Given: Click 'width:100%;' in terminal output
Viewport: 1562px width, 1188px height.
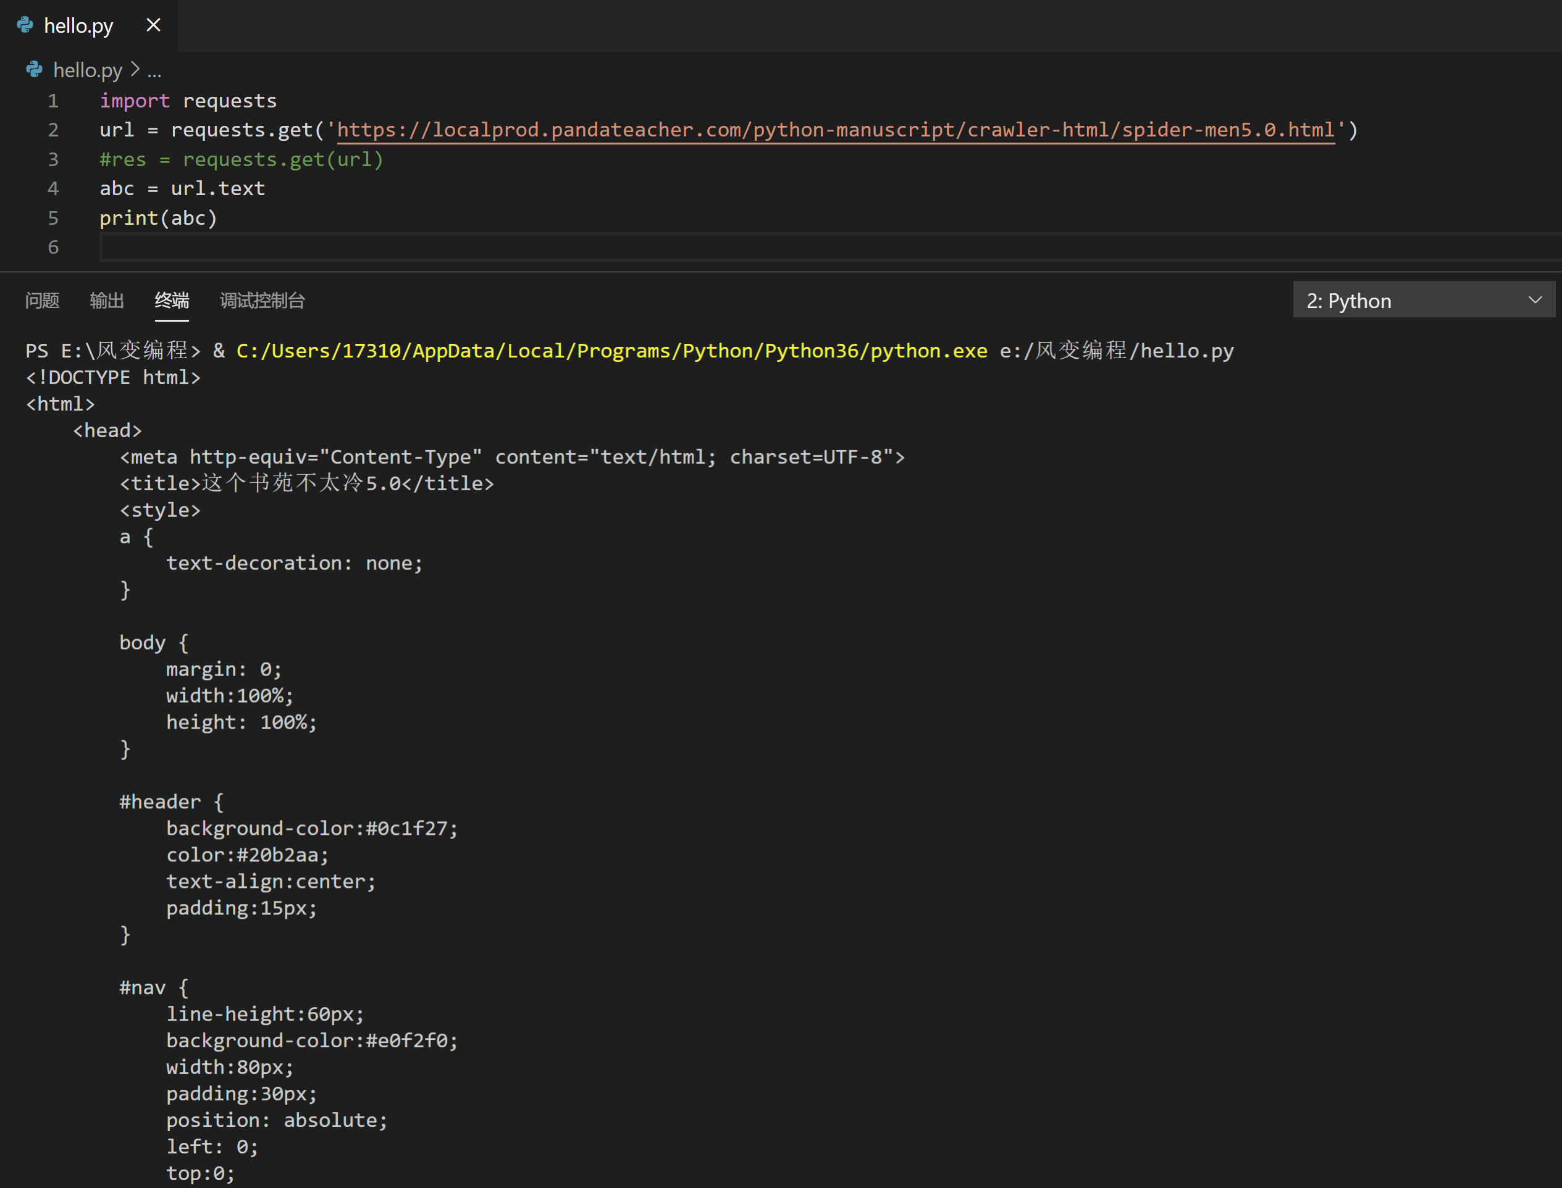Looking at the screenshot, I should [x=230, y=696].
